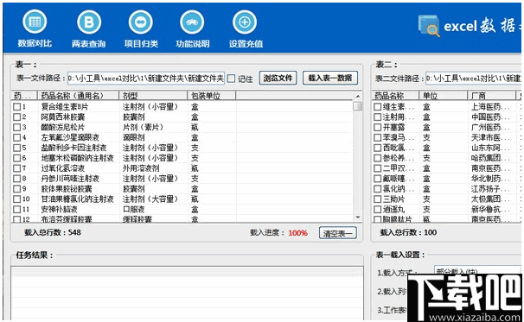Click table two file path field
Screen dimensions: 524x322
473,79
